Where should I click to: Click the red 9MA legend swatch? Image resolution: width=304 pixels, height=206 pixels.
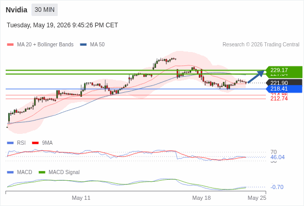(35, 143)
